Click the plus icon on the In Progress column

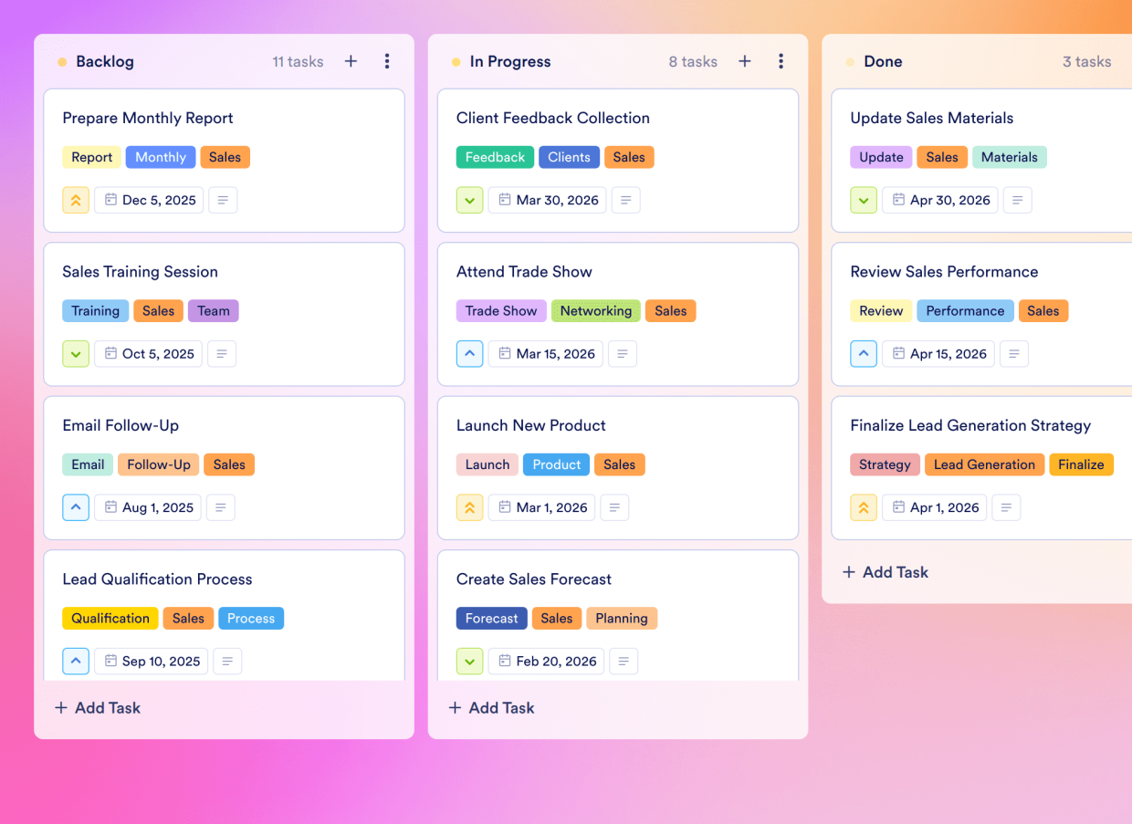click(x=745, y=61)
